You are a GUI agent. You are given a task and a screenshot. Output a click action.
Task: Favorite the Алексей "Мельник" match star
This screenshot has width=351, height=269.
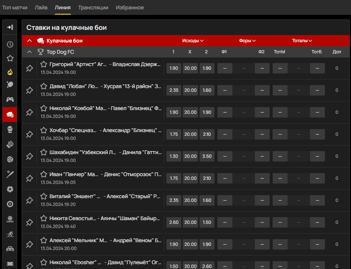[x=44, y=240]
